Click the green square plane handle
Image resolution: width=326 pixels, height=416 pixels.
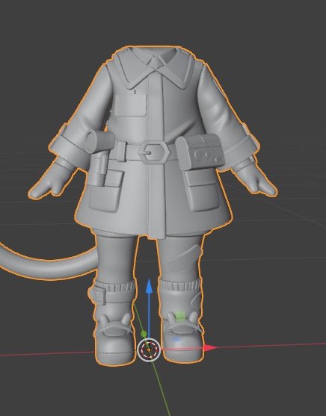(180, 315)
